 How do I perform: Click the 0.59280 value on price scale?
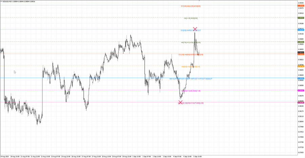point(301,23)
